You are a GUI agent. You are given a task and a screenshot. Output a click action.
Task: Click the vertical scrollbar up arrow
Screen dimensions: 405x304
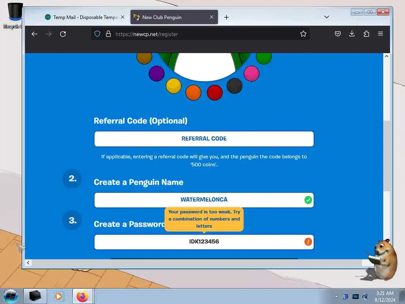[386, 56]
